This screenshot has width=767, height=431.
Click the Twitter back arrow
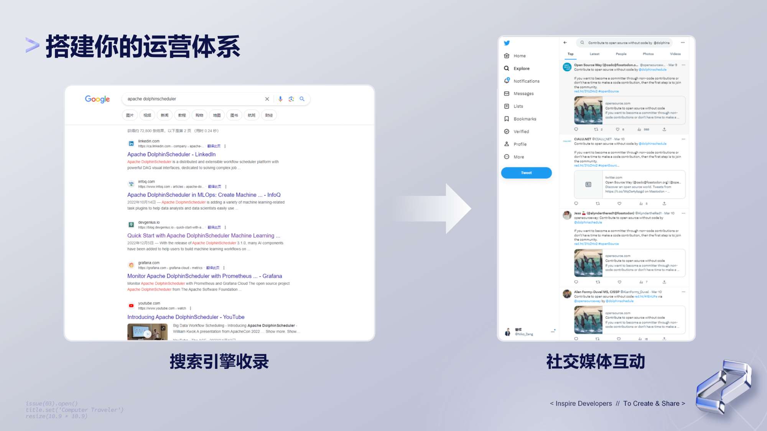[565, 43]
